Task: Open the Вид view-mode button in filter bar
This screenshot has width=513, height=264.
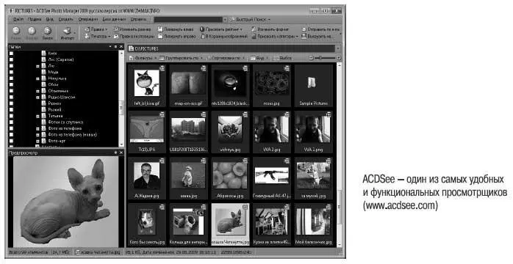Action: [x=259, y=58]
